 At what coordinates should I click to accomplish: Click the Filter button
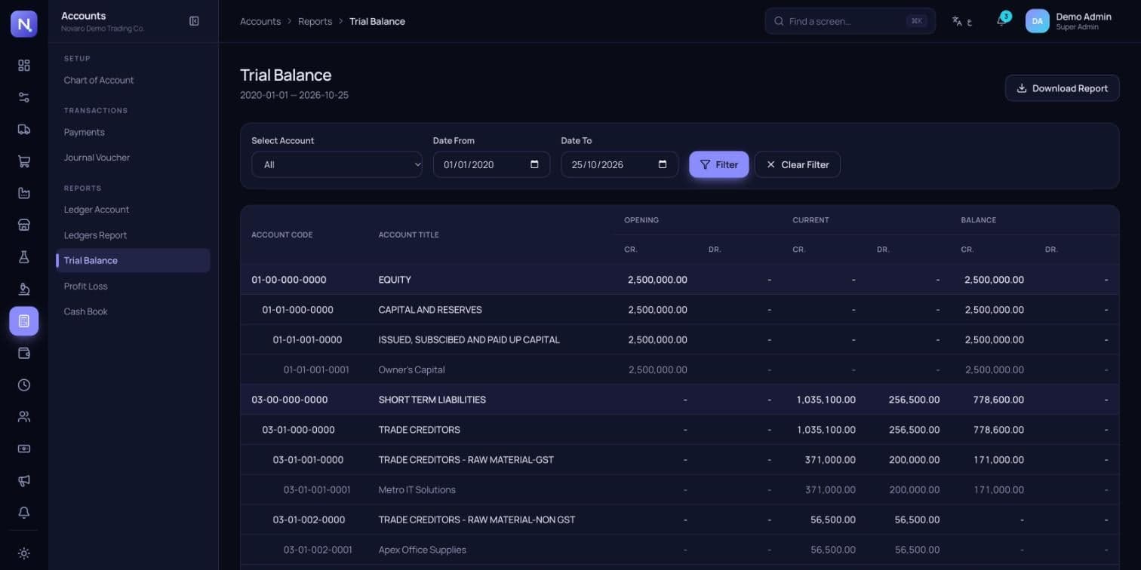pos(719,164)
